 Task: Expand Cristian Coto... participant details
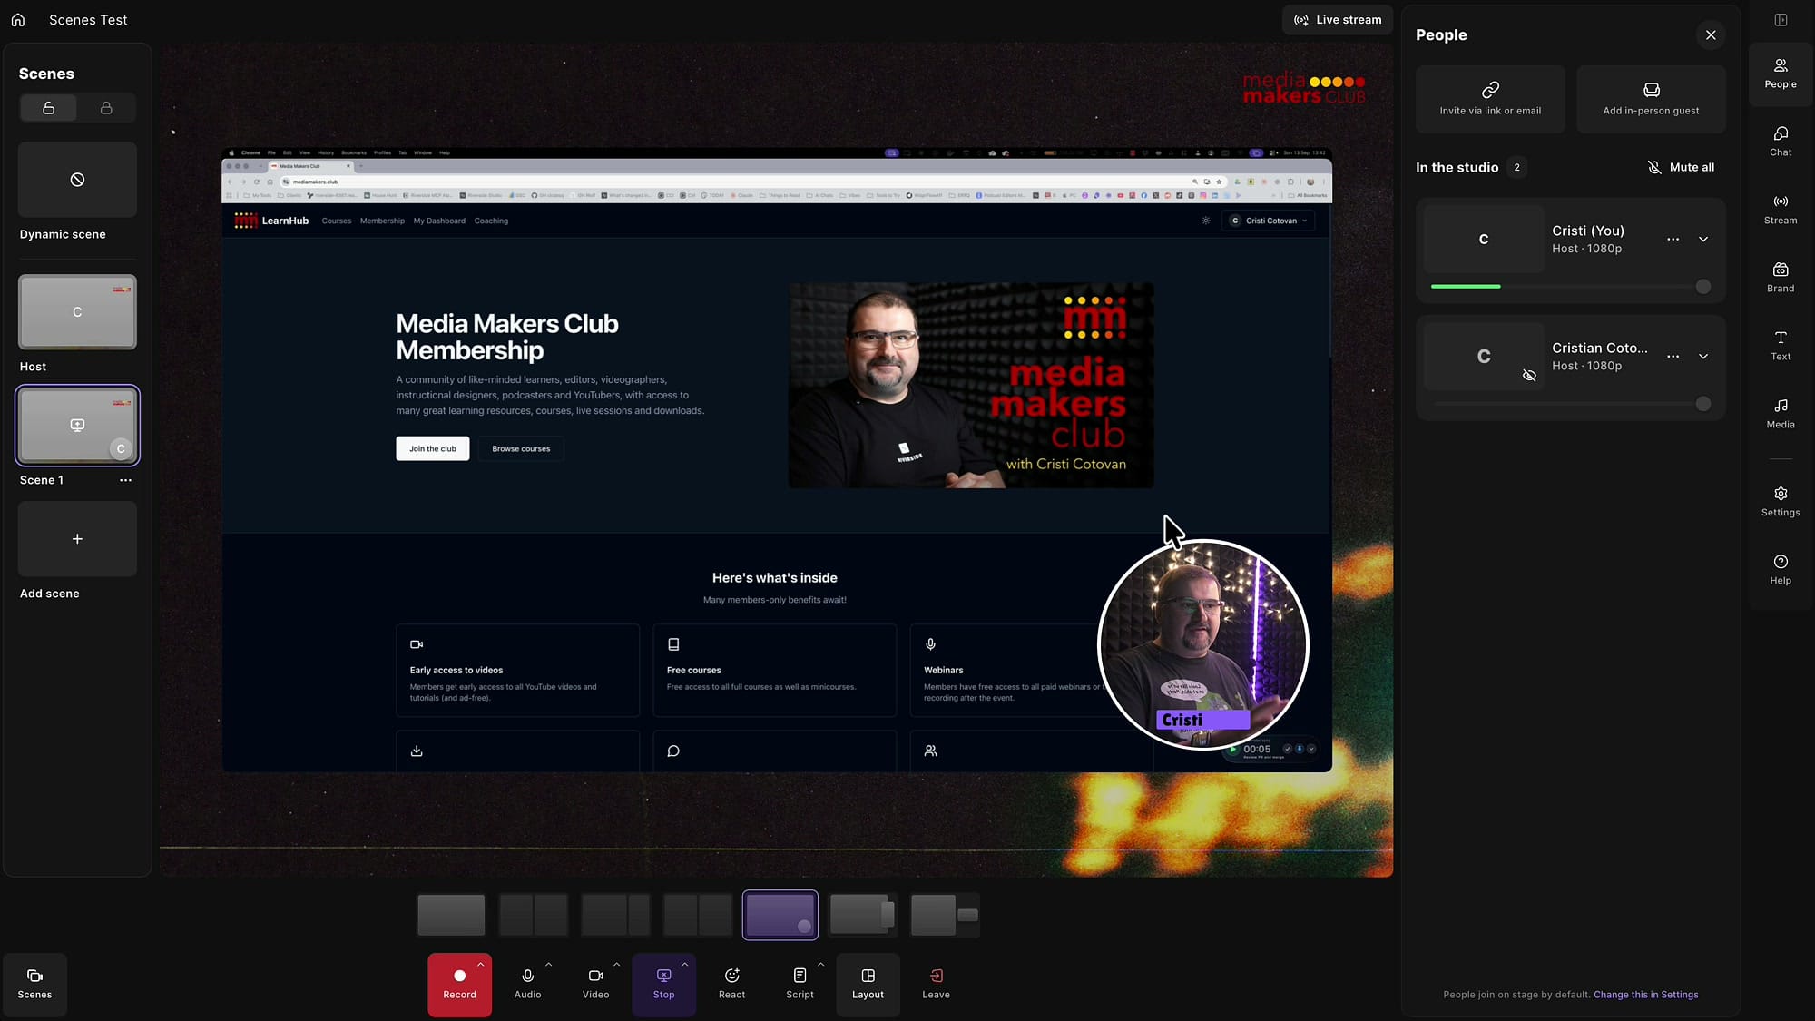coord(1703,357)
